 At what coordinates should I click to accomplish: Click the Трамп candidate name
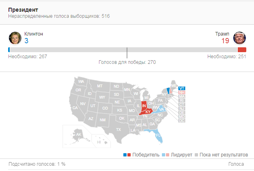(222, 34)
